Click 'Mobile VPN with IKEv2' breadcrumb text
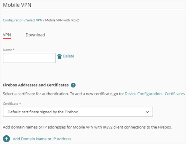Viewport: 186px width, 144px height. pos(62,20)
